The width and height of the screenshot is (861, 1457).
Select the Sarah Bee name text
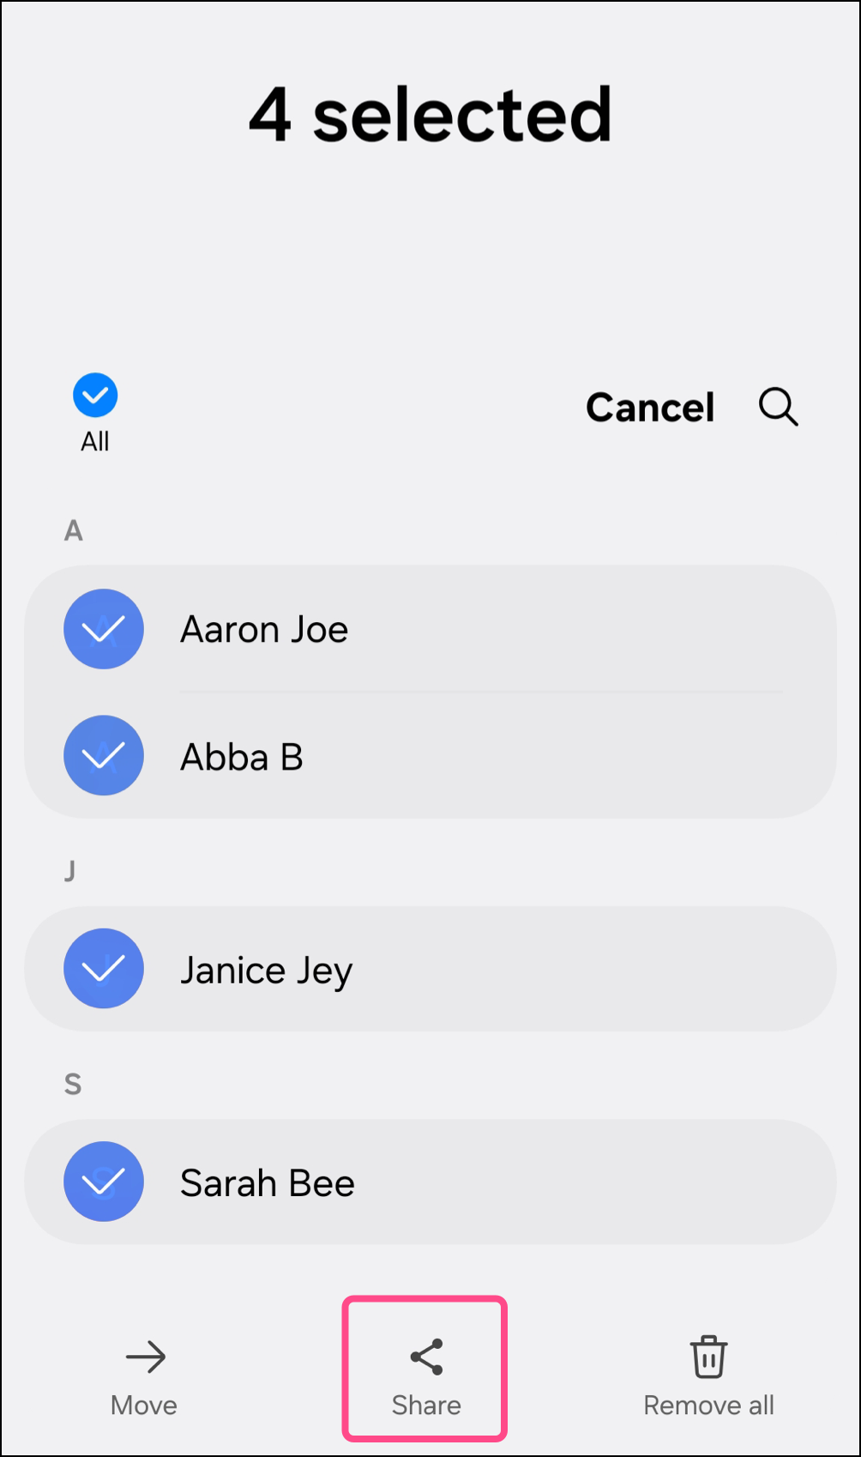268,1183
